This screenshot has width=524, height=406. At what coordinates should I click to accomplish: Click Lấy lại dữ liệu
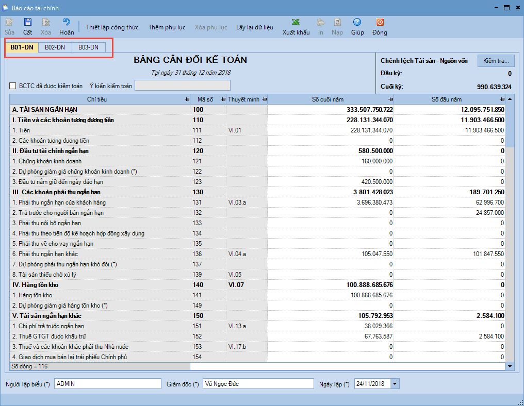(x=254, y=27)
